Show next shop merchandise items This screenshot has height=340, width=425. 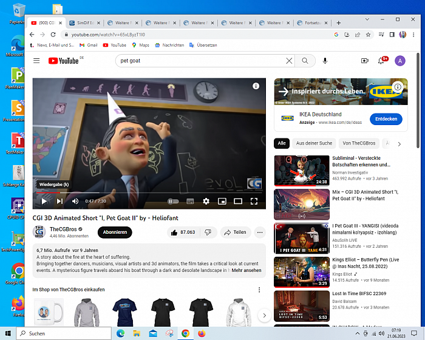click(265, 315)
